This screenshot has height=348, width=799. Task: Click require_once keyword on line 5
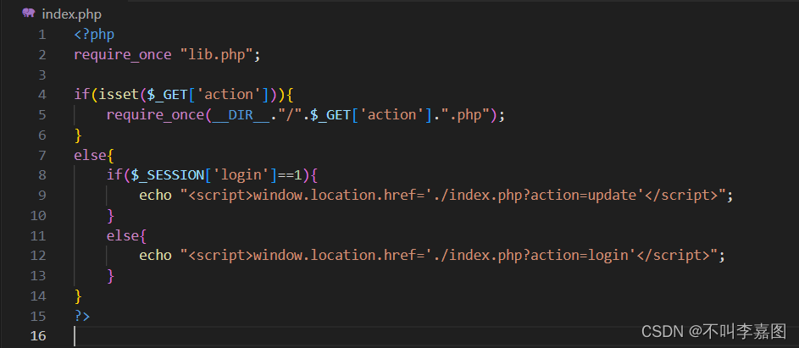(155, 116)
